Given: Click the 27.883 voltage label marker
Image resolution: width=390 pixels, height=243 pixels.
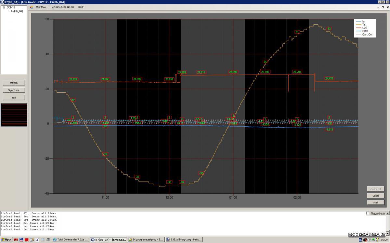Looking at the screenshot, I should (182, 72).
